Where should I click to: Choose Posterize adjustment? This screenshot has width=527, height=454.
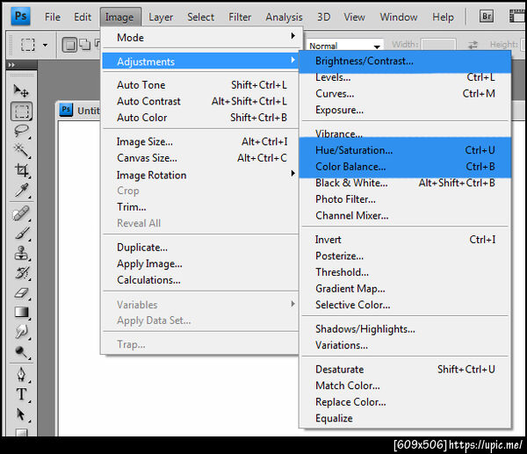click(405, 256)
